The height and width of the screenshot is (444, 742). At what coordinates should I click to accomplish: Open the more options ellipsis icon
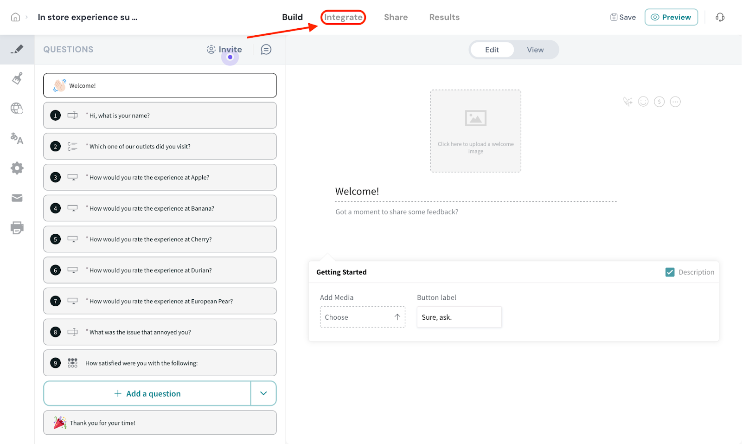675,102
